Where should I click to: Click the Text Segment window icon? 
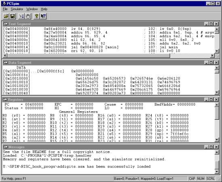6,24
